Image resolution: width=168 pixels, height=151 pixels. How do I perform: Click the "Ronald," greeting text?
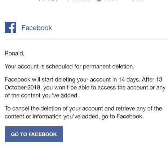click(x=14, y=54)
